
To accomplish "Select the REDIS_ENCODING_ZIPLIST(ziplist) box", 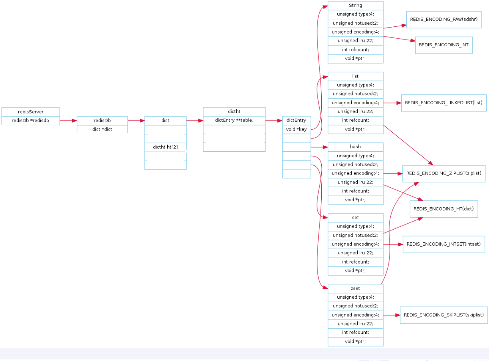I will click(x=443, y=173).
